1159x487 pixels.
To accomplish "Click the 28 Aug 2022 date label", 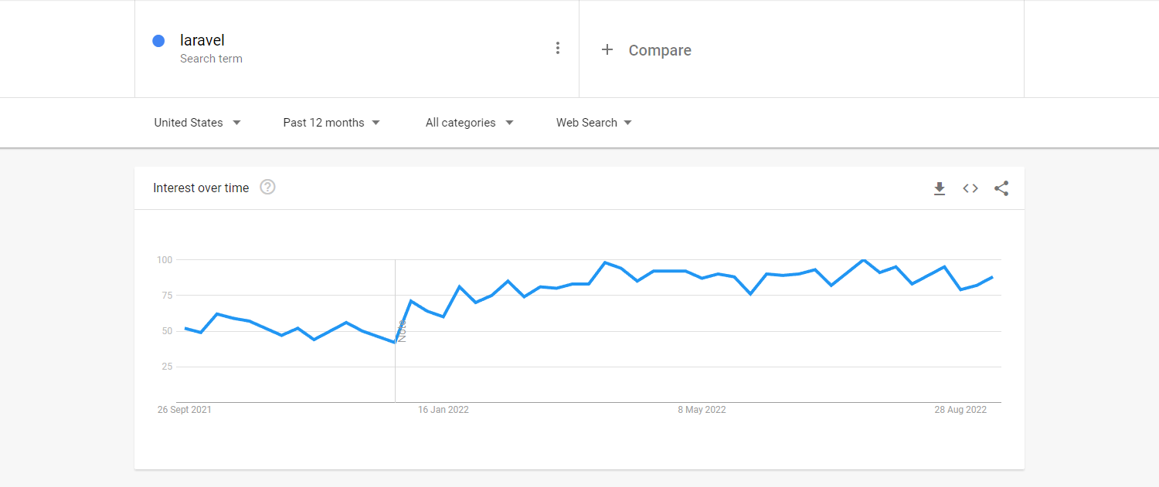I will tap(960, 410).
